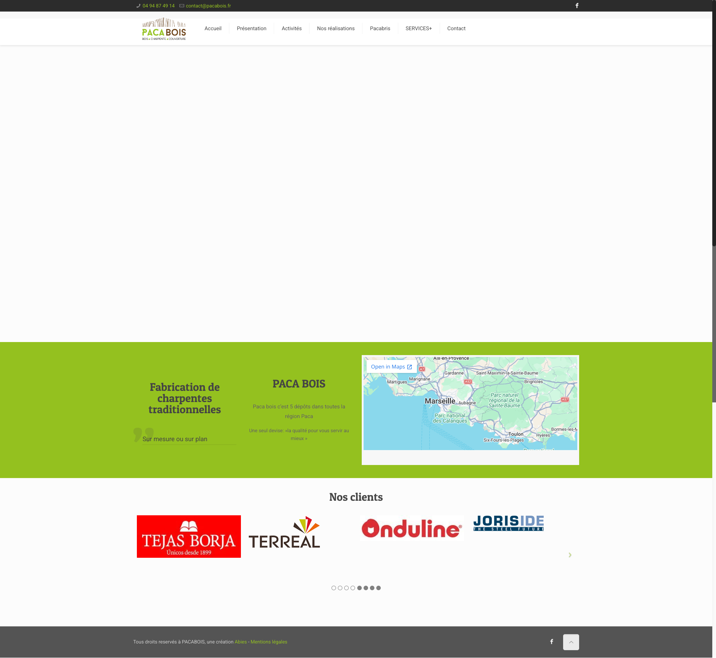Click the phone icon in top bar

coord(138,6)
